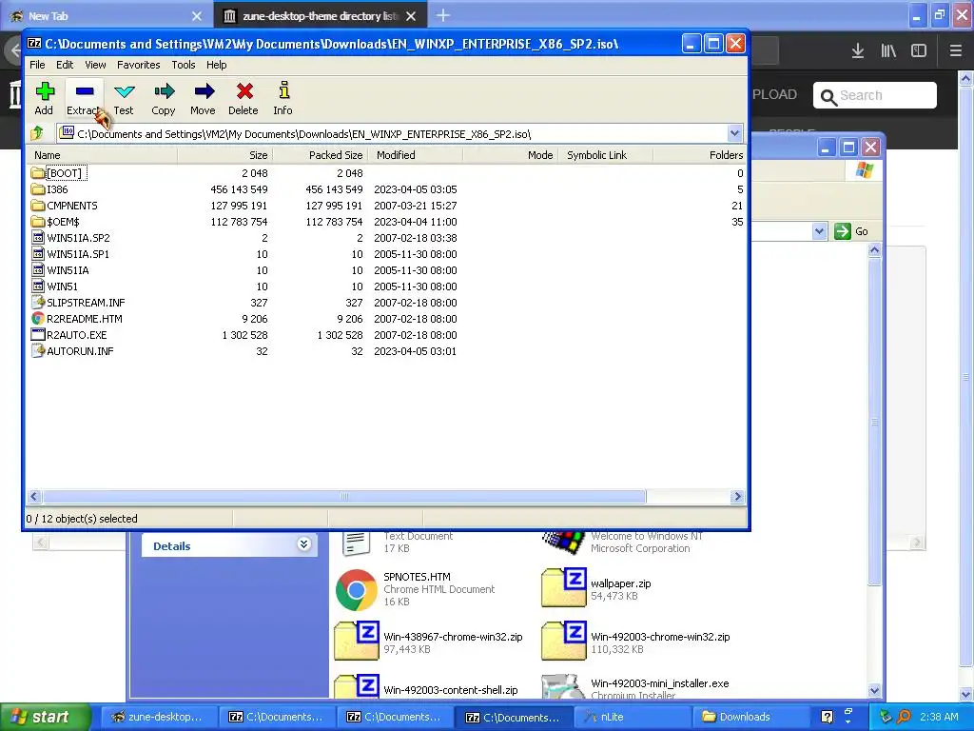Open the Help menu

pos(216,65)
